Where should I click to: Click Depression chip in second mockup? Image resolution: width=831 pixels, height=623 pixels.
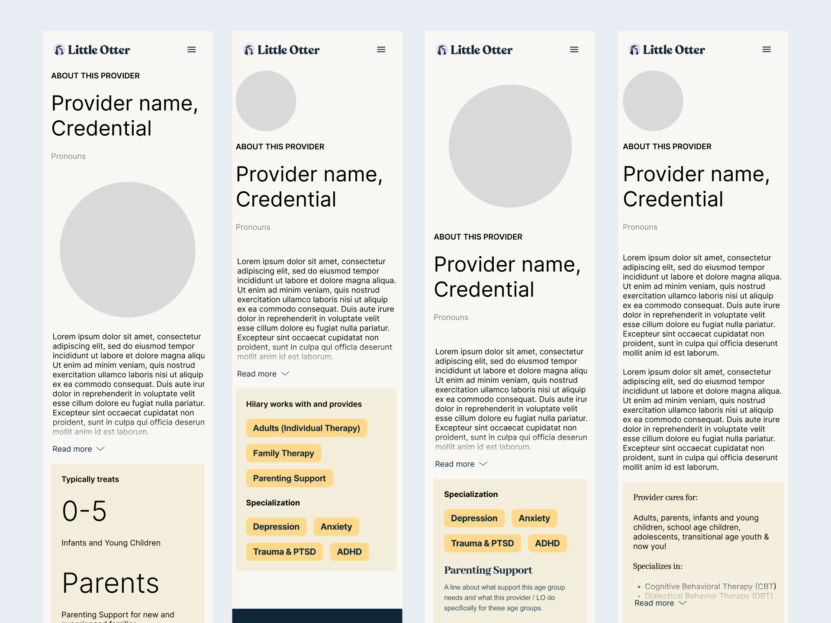[x=276, y=527]
